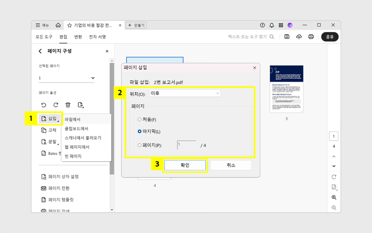Screen dimensions: 372x233
Task: Star the current document tab
Action: (x=69, y=25)
